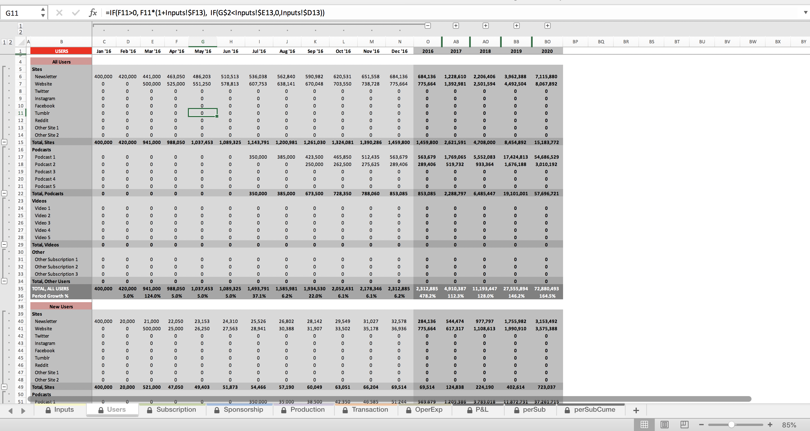Screen dimensions: 810x431
Task: Expand the 2020 column group
Action: [547, 26]
